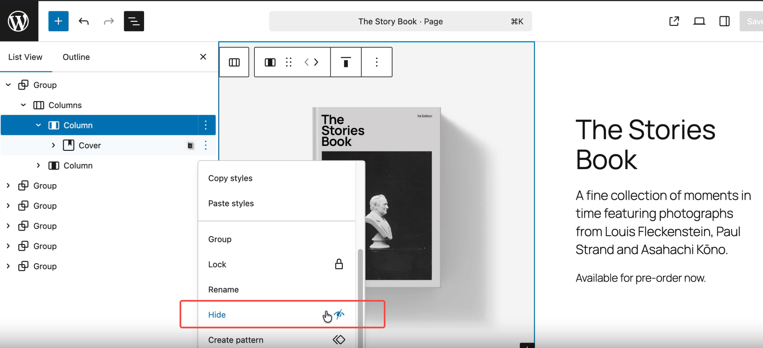Open the device preview laptop icon

(x=699, y=21)
